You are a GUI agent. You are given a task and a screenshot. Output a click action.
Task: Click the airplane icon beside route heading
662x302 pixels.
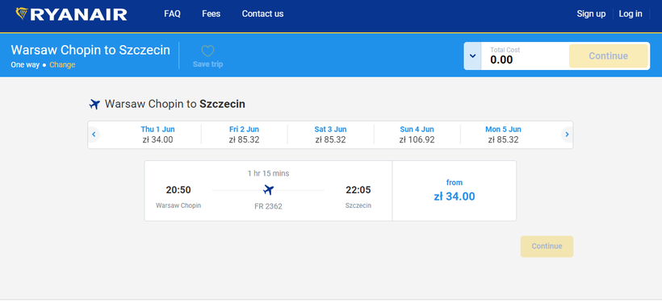[94, 104]
